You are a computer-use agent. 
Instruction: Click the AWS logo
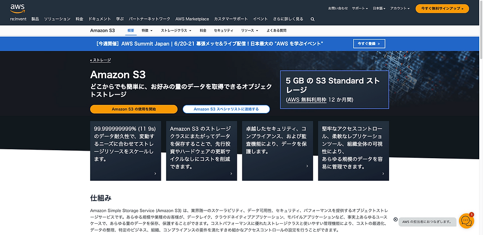pos(17,8)
